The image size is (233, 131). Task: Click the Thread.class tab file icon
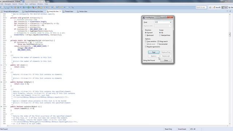(x=63, y=11)
